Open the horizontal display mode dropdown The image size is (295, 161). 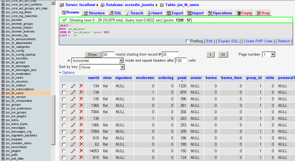(x=97, y=61)
